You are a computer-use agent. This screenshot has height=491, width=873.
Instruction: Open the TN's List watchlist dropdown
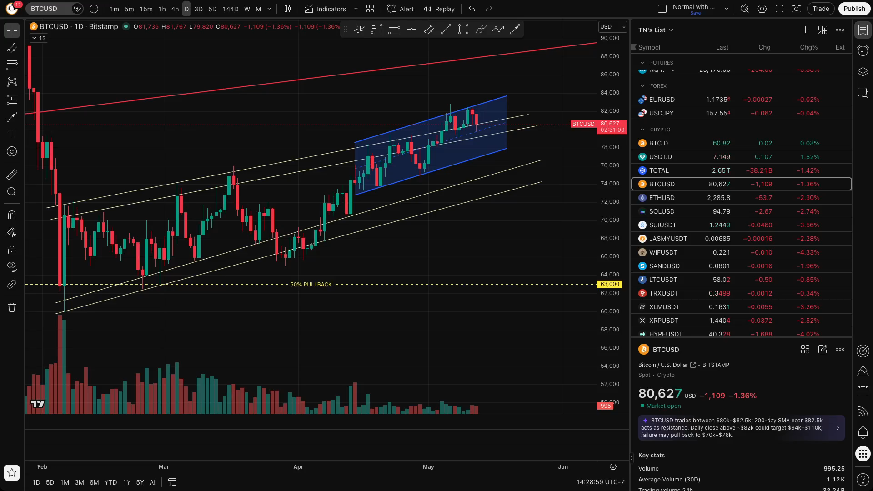(656, 30)
